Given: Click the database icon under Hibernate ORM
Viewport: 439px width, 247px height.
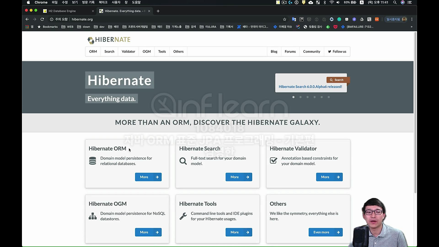Looking at the screenshot, I should click(x=93, y=161).
